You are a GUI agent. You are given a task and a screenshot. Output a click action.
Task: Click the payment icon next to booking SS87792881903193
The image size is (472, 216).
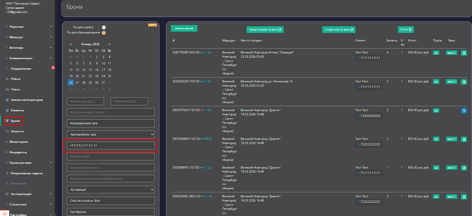[x=205, y=52]
